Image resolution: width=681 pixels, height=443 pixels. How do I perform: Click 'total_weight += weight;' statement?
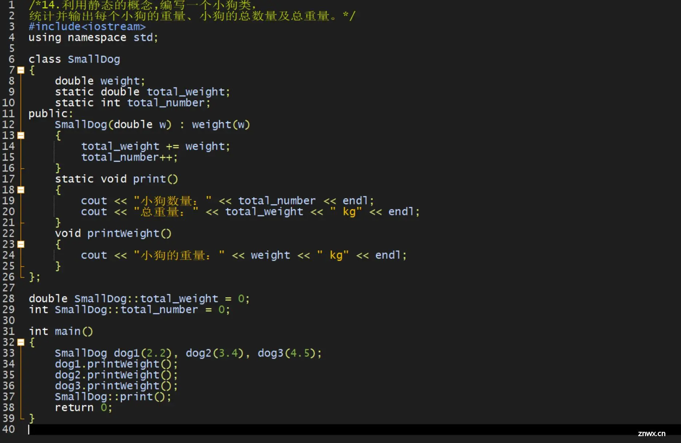point(156,146)
